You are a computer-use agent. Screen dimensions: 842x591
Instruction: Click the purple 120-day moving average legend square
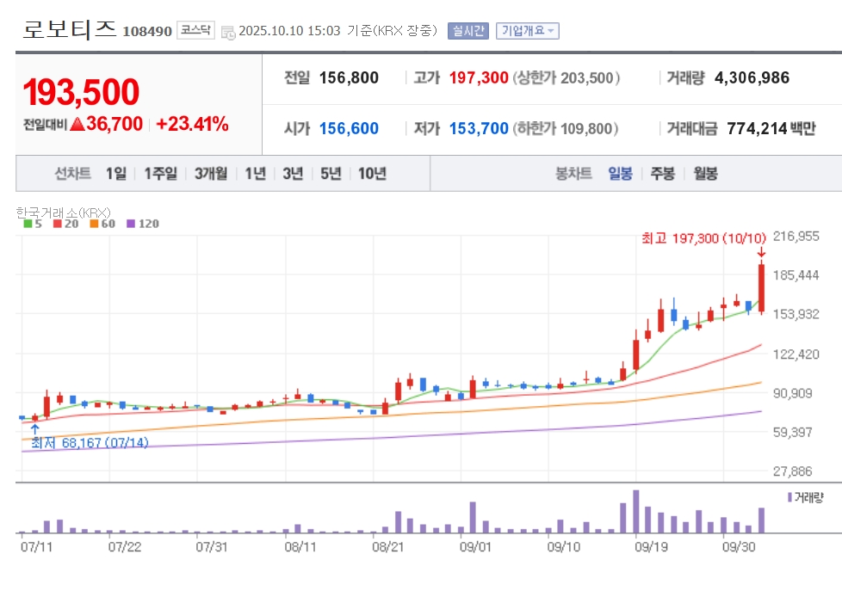[131, 224]
